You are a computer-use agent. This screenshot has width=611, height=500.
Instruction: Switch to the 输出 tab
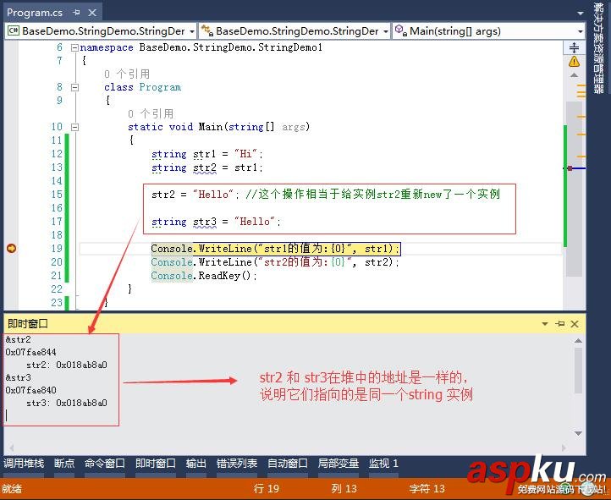(196, 464)
